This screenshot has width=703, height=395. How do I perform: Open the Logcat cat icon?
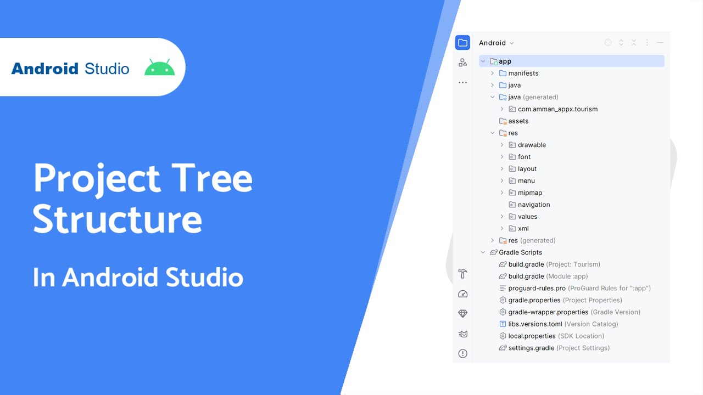pyautogui.click(x=462, y=334)
